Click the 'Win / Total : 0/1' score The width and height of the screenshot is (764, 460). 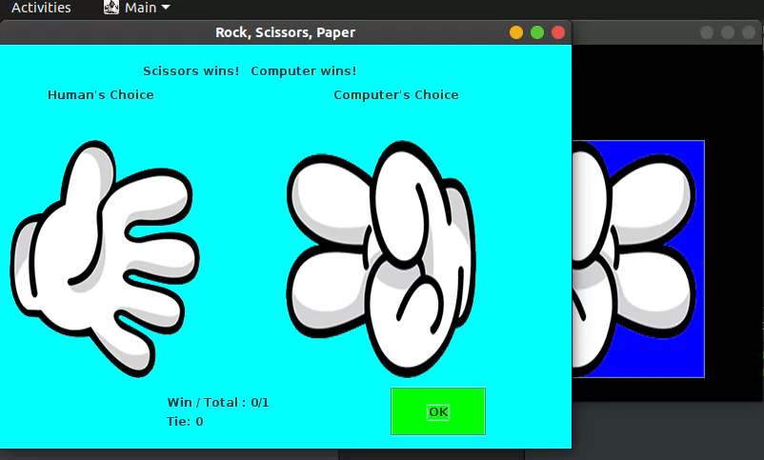[218, 403]
